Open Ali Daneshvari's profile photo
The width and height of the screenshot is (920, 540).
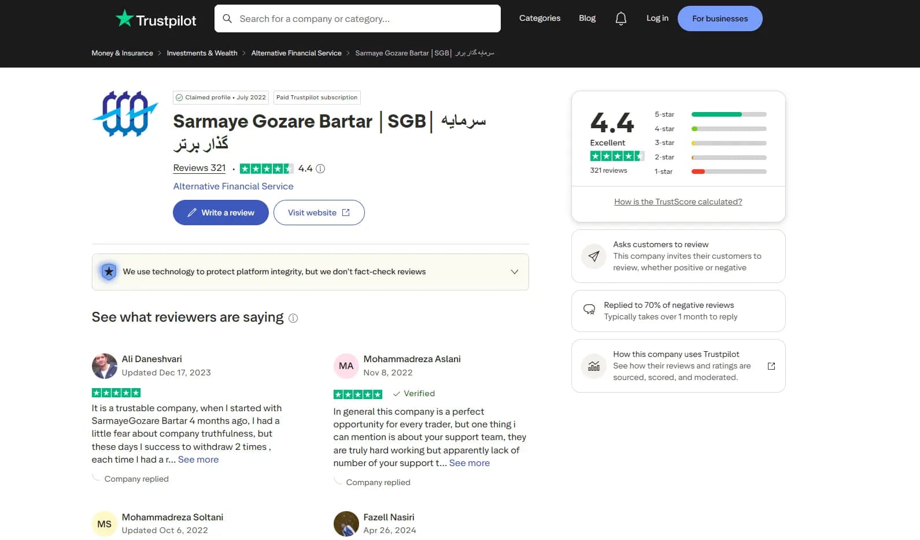pos(105,366)
